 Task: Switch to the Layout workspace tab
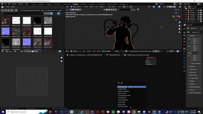pyautogui.click(x=34, y=4)
